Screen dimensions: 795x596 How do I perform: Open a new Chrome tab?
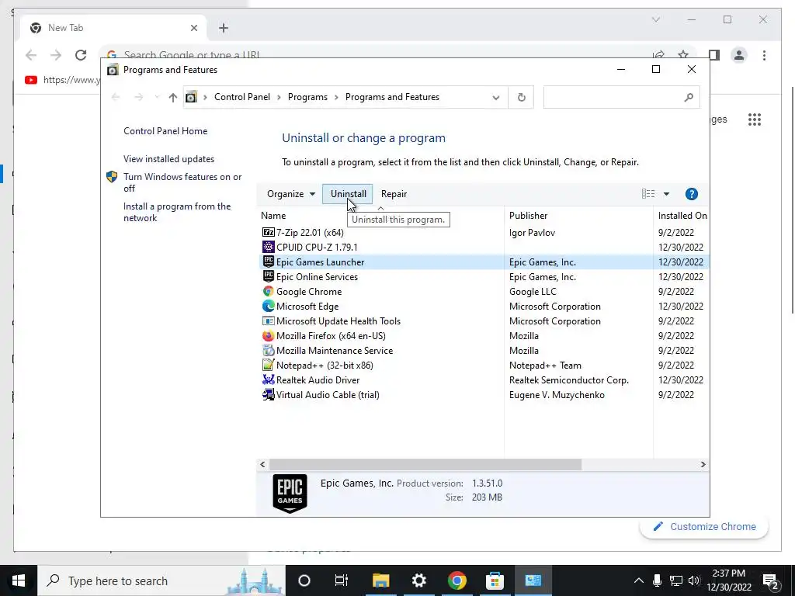(224, 28)
